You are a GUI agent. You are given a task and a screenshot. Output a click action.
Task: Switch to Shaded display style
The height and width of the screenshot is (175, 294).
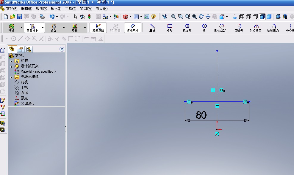pyautogui.click(x=269, y=17)
